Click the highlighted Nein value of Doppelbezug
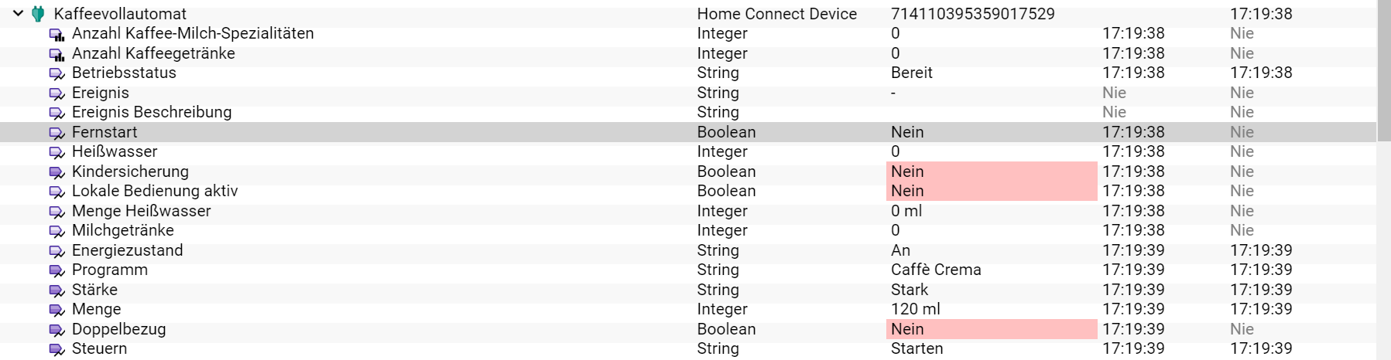 (x=992, y=329)
